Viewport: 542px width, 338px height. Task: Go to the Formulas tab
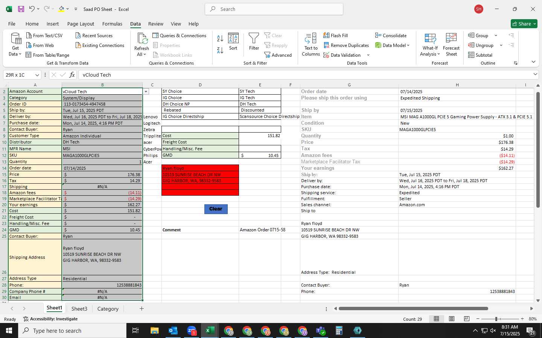point(112,24)
